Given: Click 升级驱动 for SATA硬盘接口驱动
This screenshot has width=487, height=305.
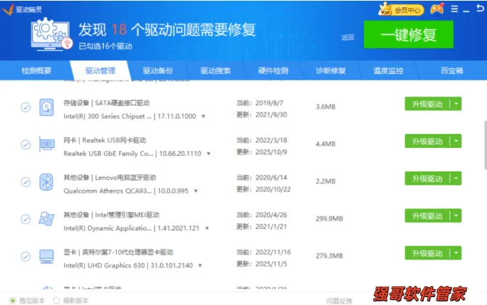Looking at the screenshot, I should (428, 104).
